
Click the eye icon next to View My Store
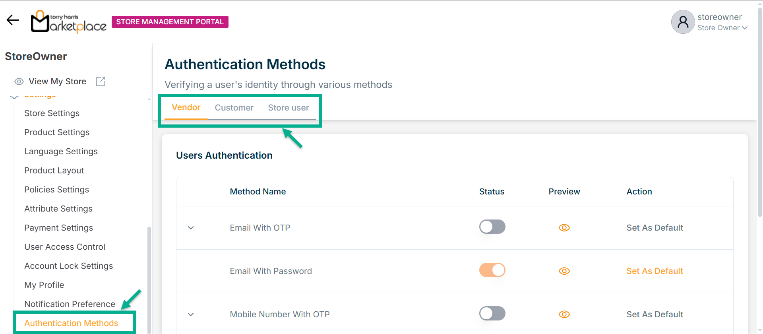pos(19,82)
